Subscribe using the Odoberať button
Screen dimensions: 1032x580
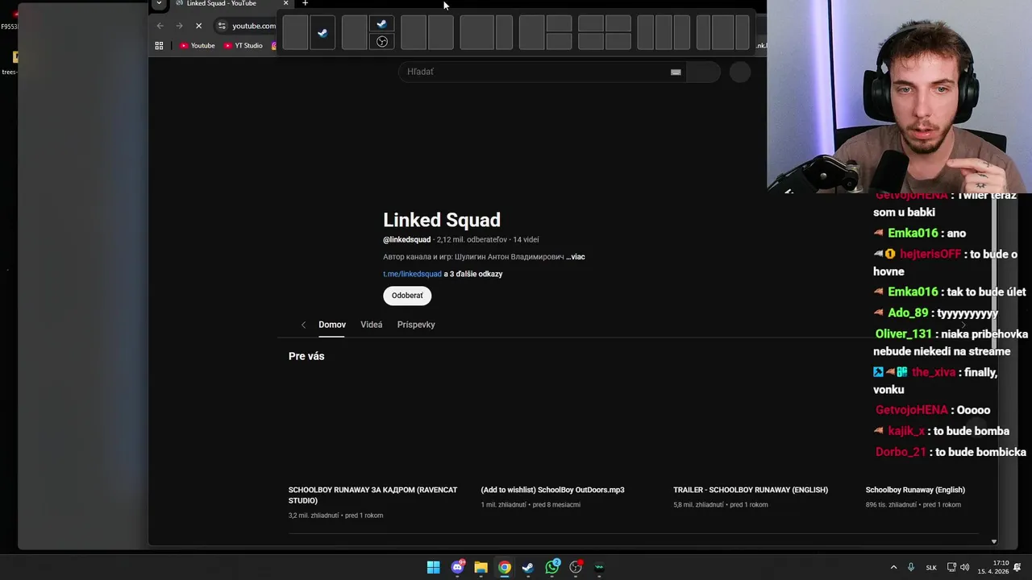(407, 296)
